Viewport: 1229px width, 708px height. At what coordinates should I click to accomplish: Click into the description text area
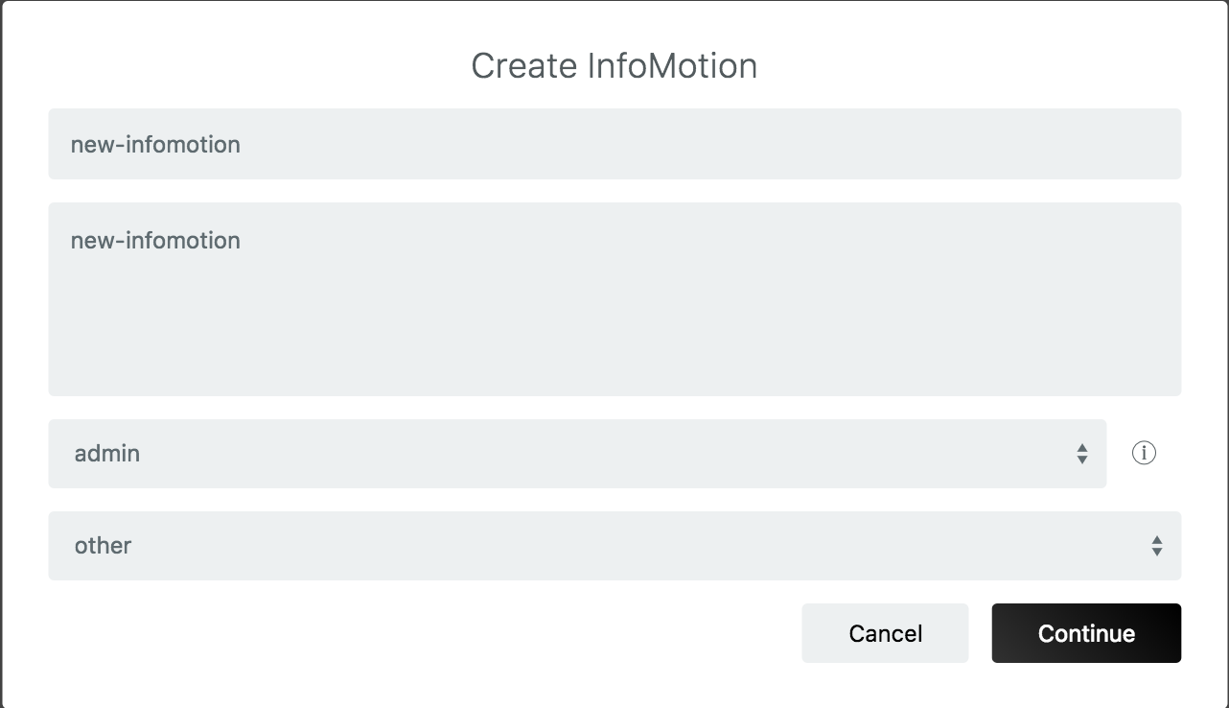[614, 298]
